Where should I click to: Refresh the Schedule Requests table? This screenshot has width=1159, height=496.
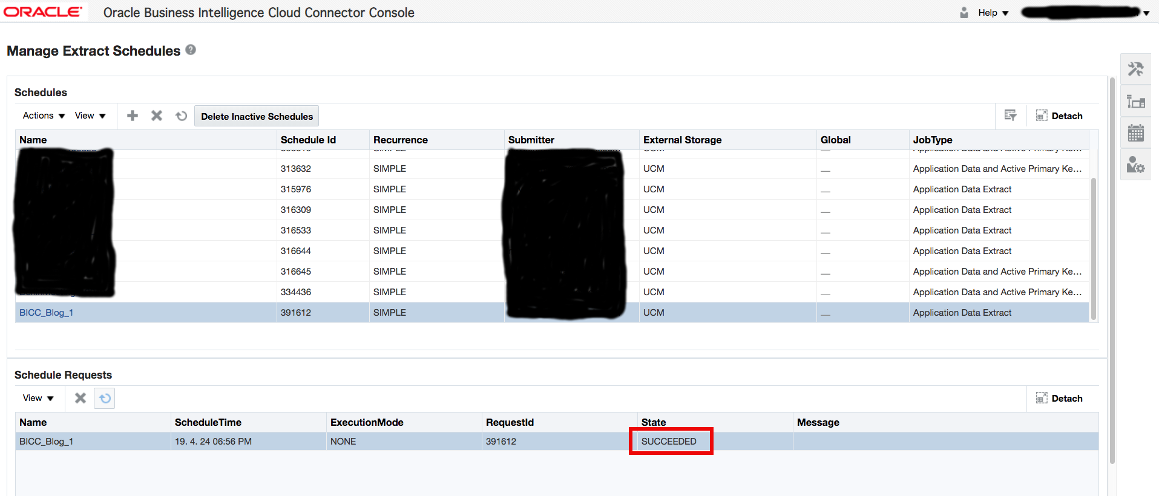pyautogui.click(x=105, y=398)
